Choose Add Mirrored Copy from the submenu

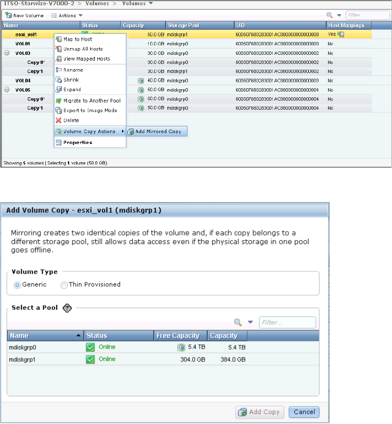157,132
